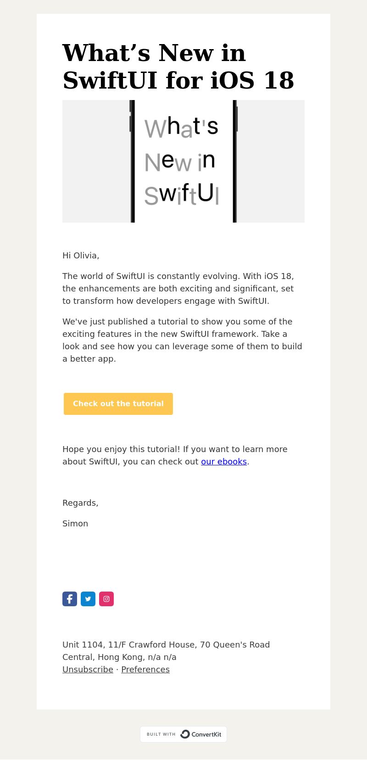Click the Check out the tutorial button
The image size is (367, 760).
(118, 404)
